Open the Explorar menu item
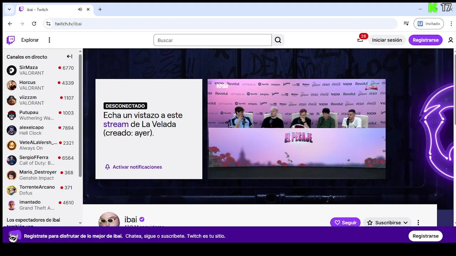 coord(30,40)
